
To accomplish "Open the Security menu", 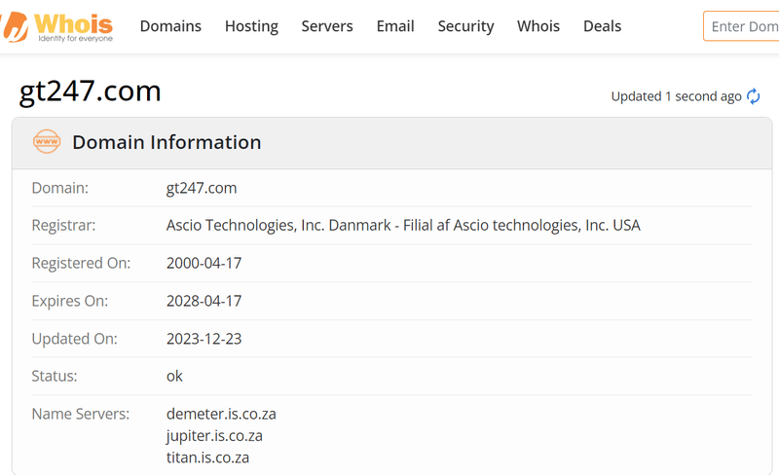I will tap(465, 26).
